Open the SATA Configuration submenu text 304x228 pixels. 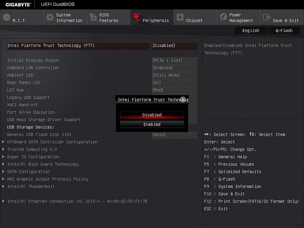[28, 172]
